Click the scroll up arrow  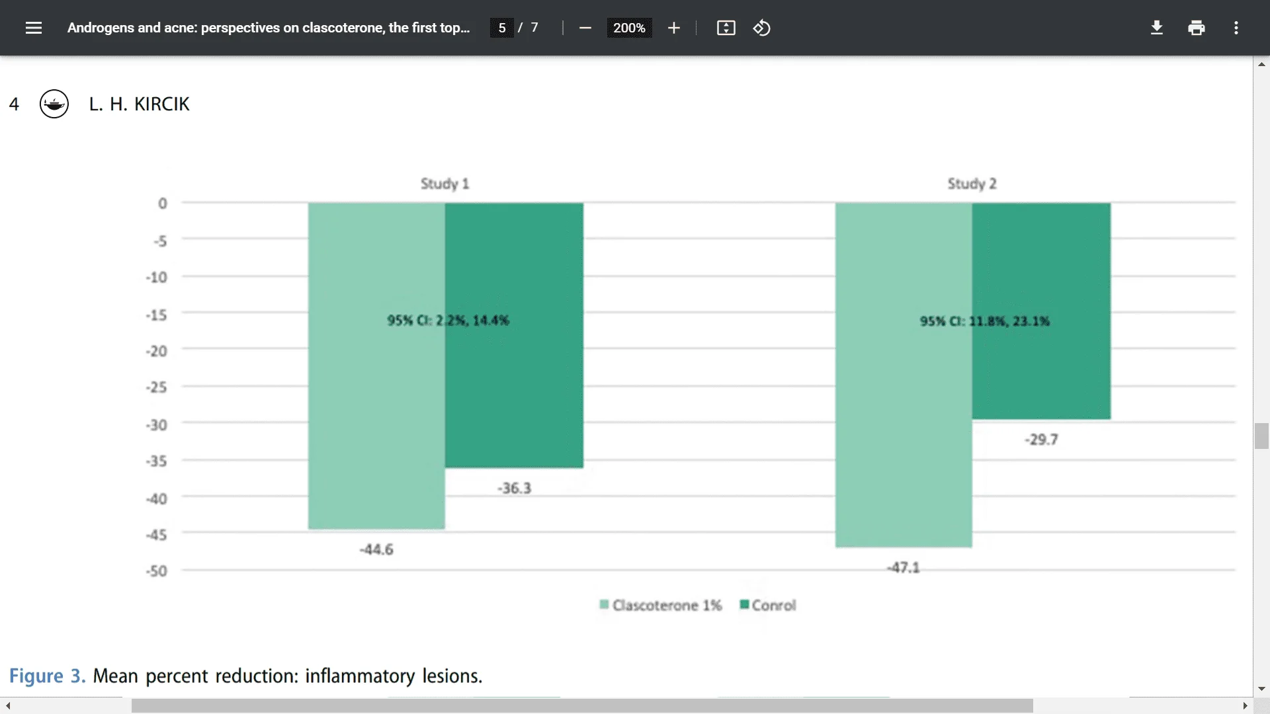coord(1261,64)
